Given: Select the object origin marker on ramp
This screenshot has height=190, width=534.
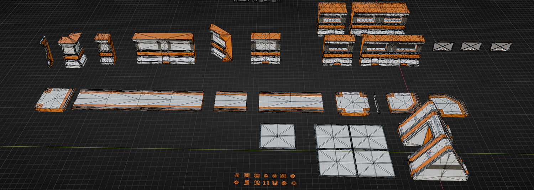Looking at the screenshot, I should pos(430,153).
